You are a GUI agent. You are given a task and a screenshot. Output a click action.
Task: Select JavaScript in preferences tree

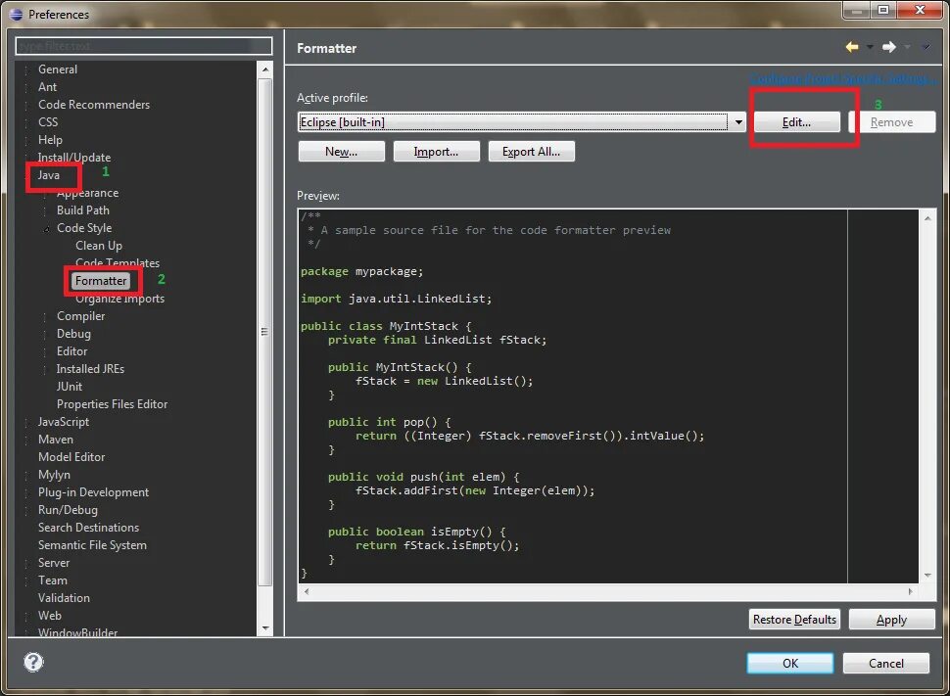pos(63,421)
